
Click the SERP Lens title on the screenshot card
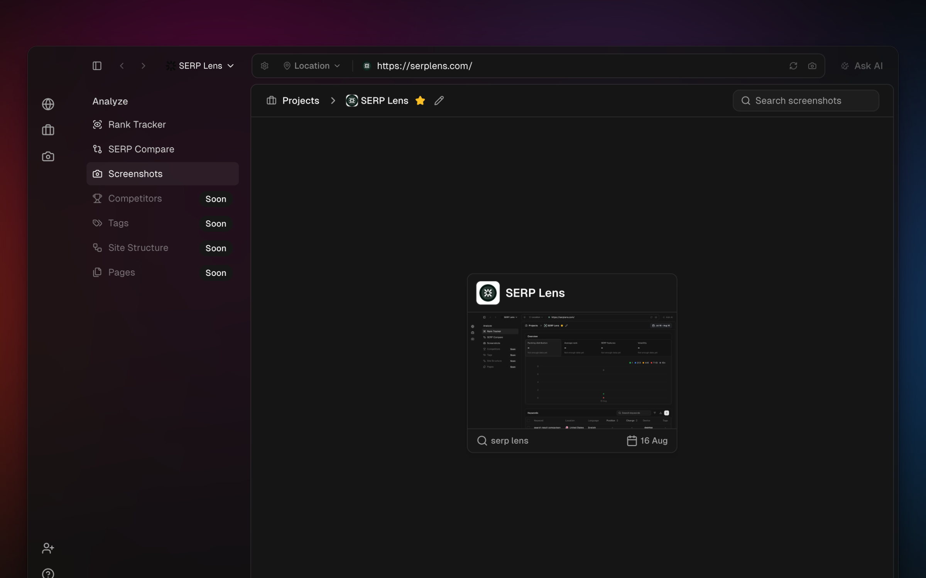click(535, 293)
